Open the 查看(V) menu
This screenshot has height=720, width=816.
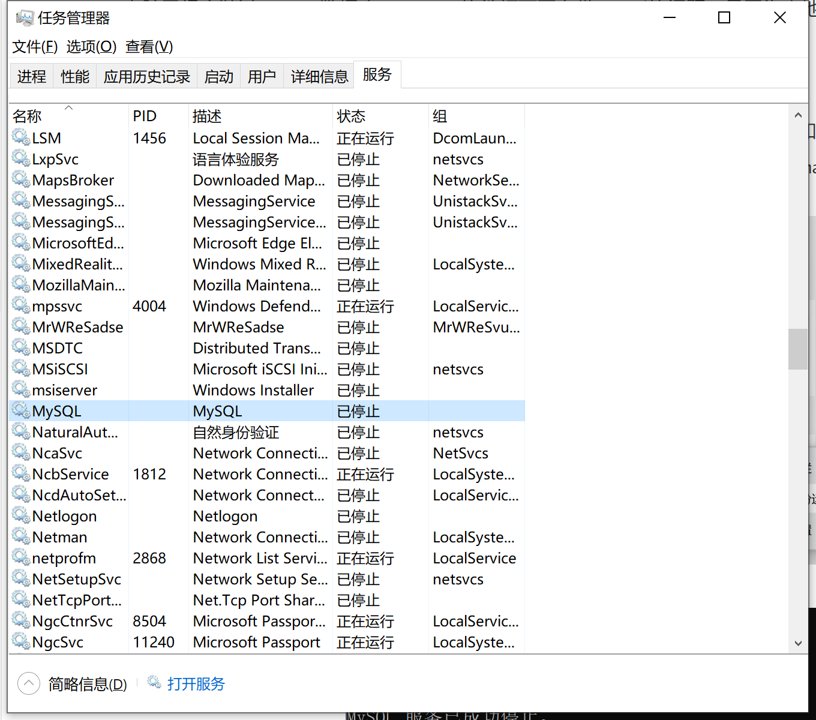point(148,46)
